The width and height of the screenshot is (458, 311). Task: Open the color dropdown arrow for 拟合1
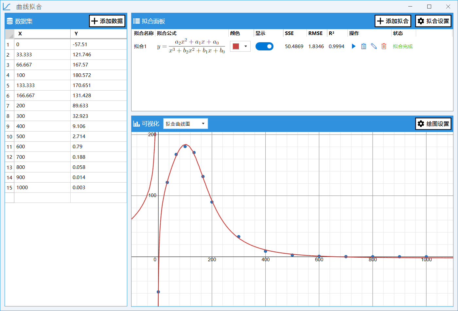click(x=246, y=46)
